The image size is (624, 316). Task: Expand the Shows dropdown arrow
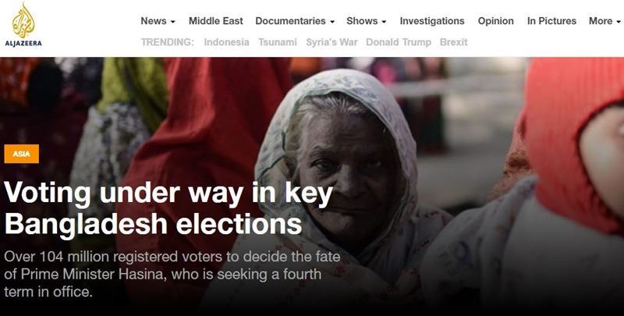click(384, 22)
